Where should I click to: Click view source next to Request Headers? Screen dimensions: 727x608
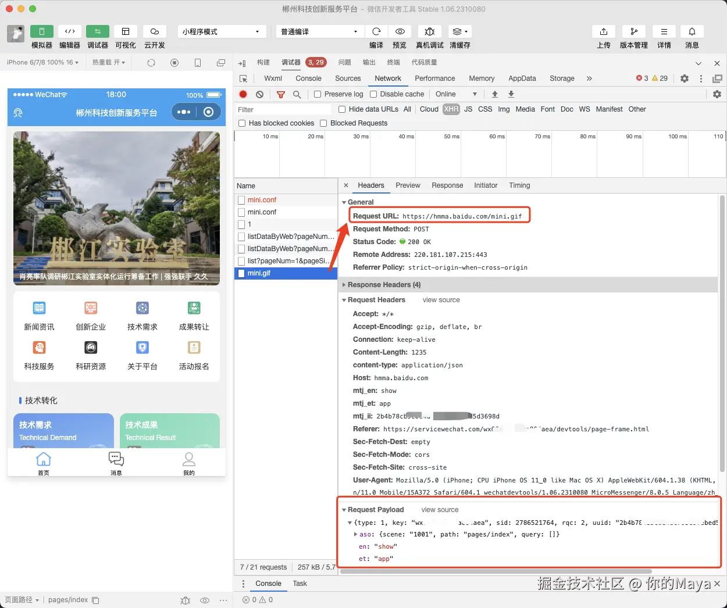441,300
